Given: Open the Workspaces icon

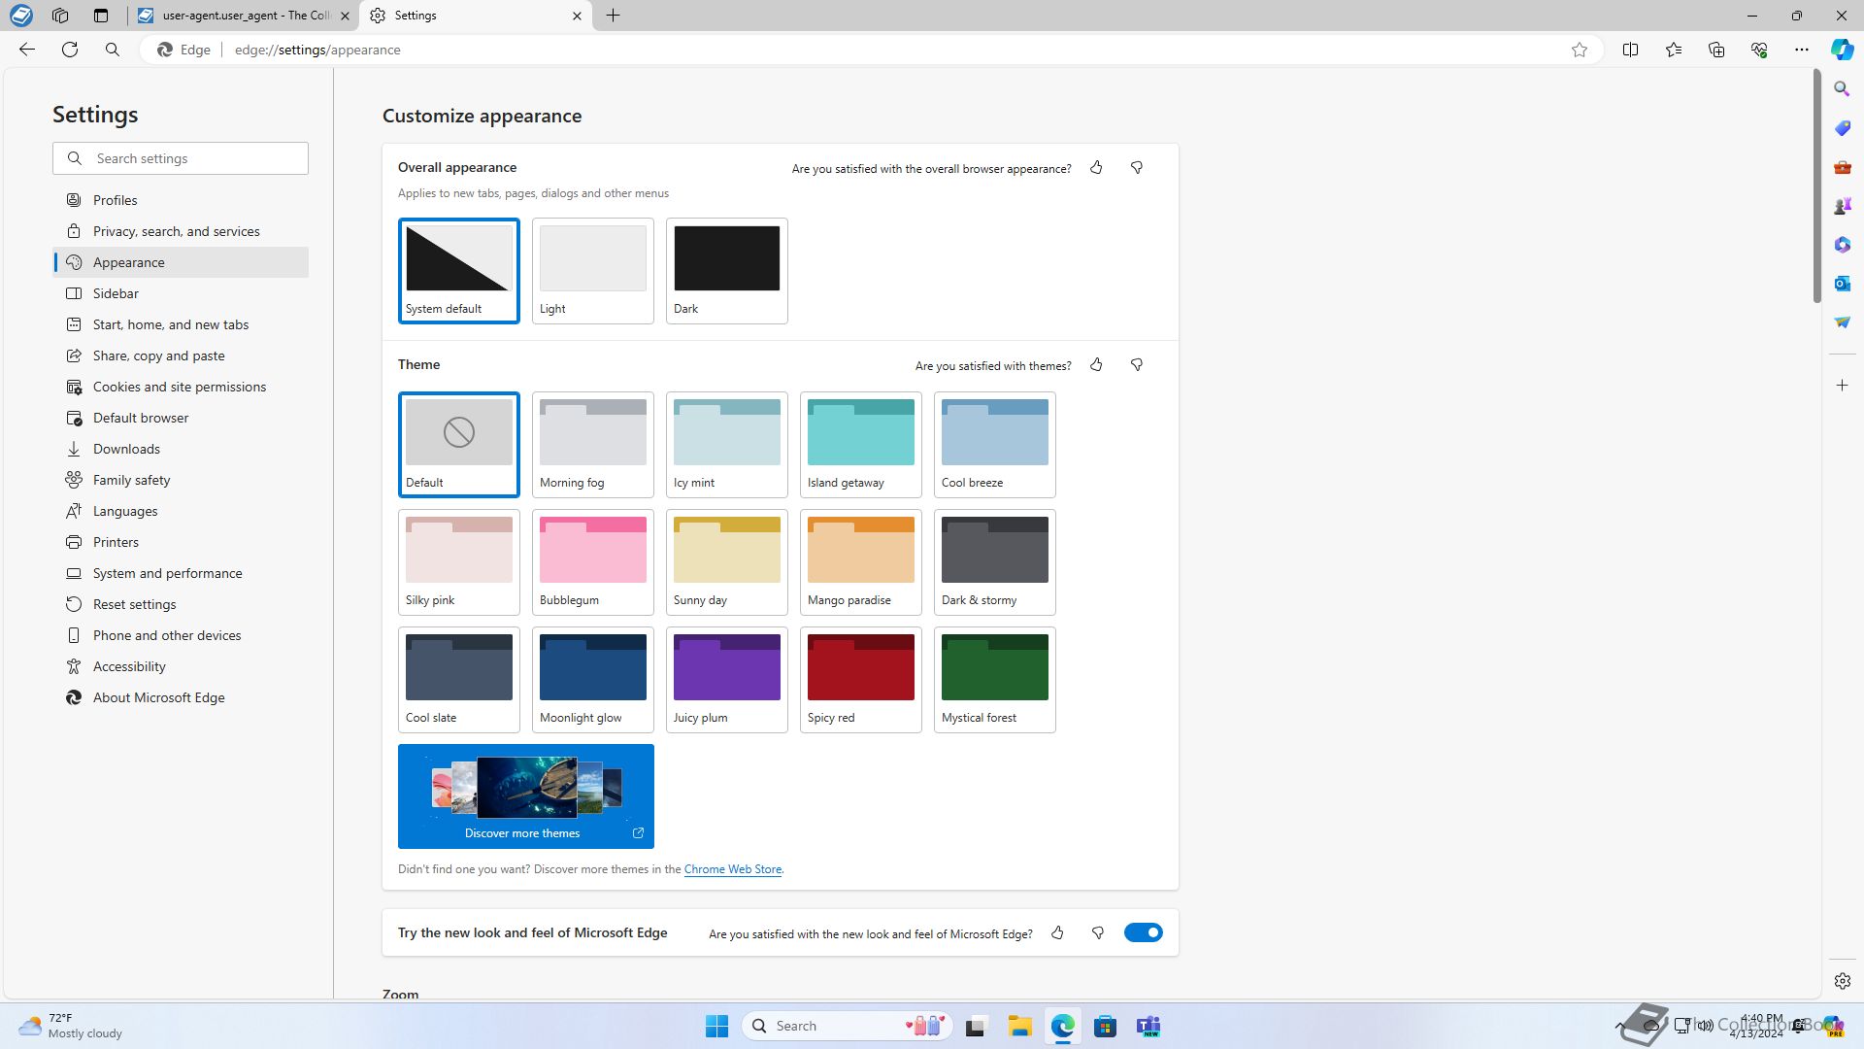Looking at the screenshot, I should pyautogui.click(x=60, y=16).
